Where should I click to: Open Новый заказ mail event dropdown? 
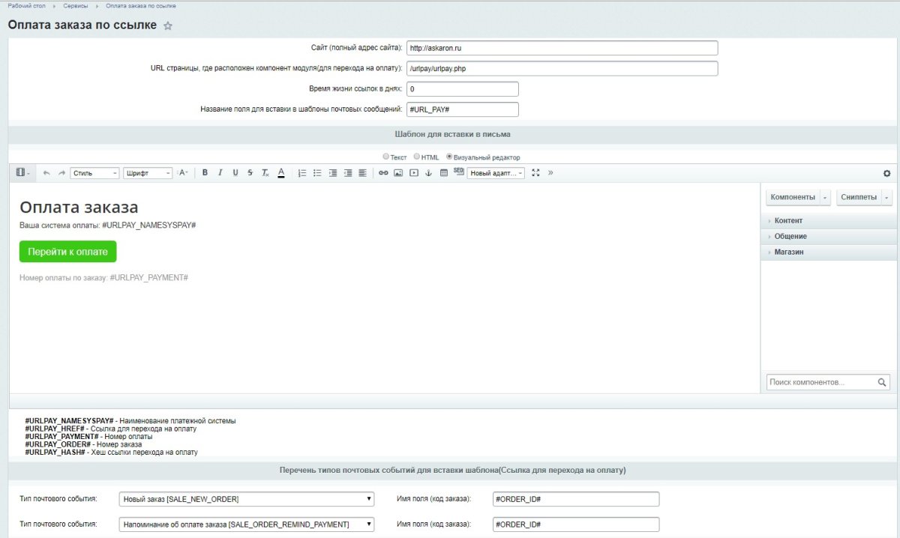(x=247, y=499)
